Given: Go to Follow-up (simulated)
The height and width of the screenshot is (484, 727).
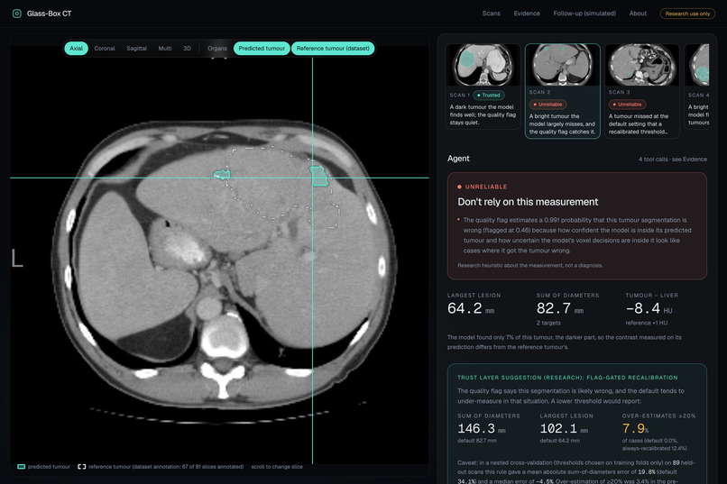Looking at the screenshot, I should click(584, 14).
